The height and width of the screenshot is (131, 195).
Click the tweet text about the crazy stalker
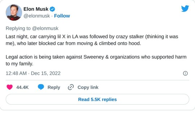(x=92, y=40)
